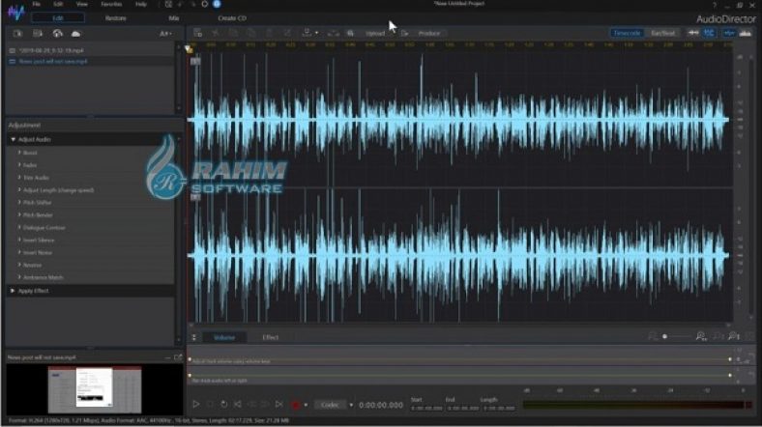The height and width of the screenshot is (427, 762).
Task: Open the Create CD tab
Action: pyautogui.click(x=232, y=17)
